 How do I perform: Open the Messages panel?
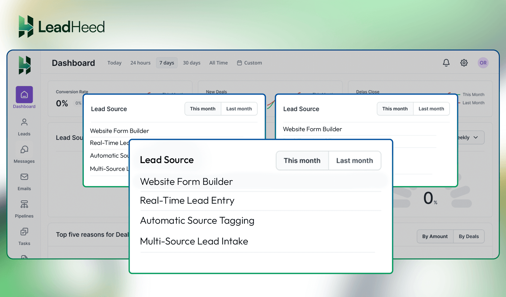pos(24,153)
